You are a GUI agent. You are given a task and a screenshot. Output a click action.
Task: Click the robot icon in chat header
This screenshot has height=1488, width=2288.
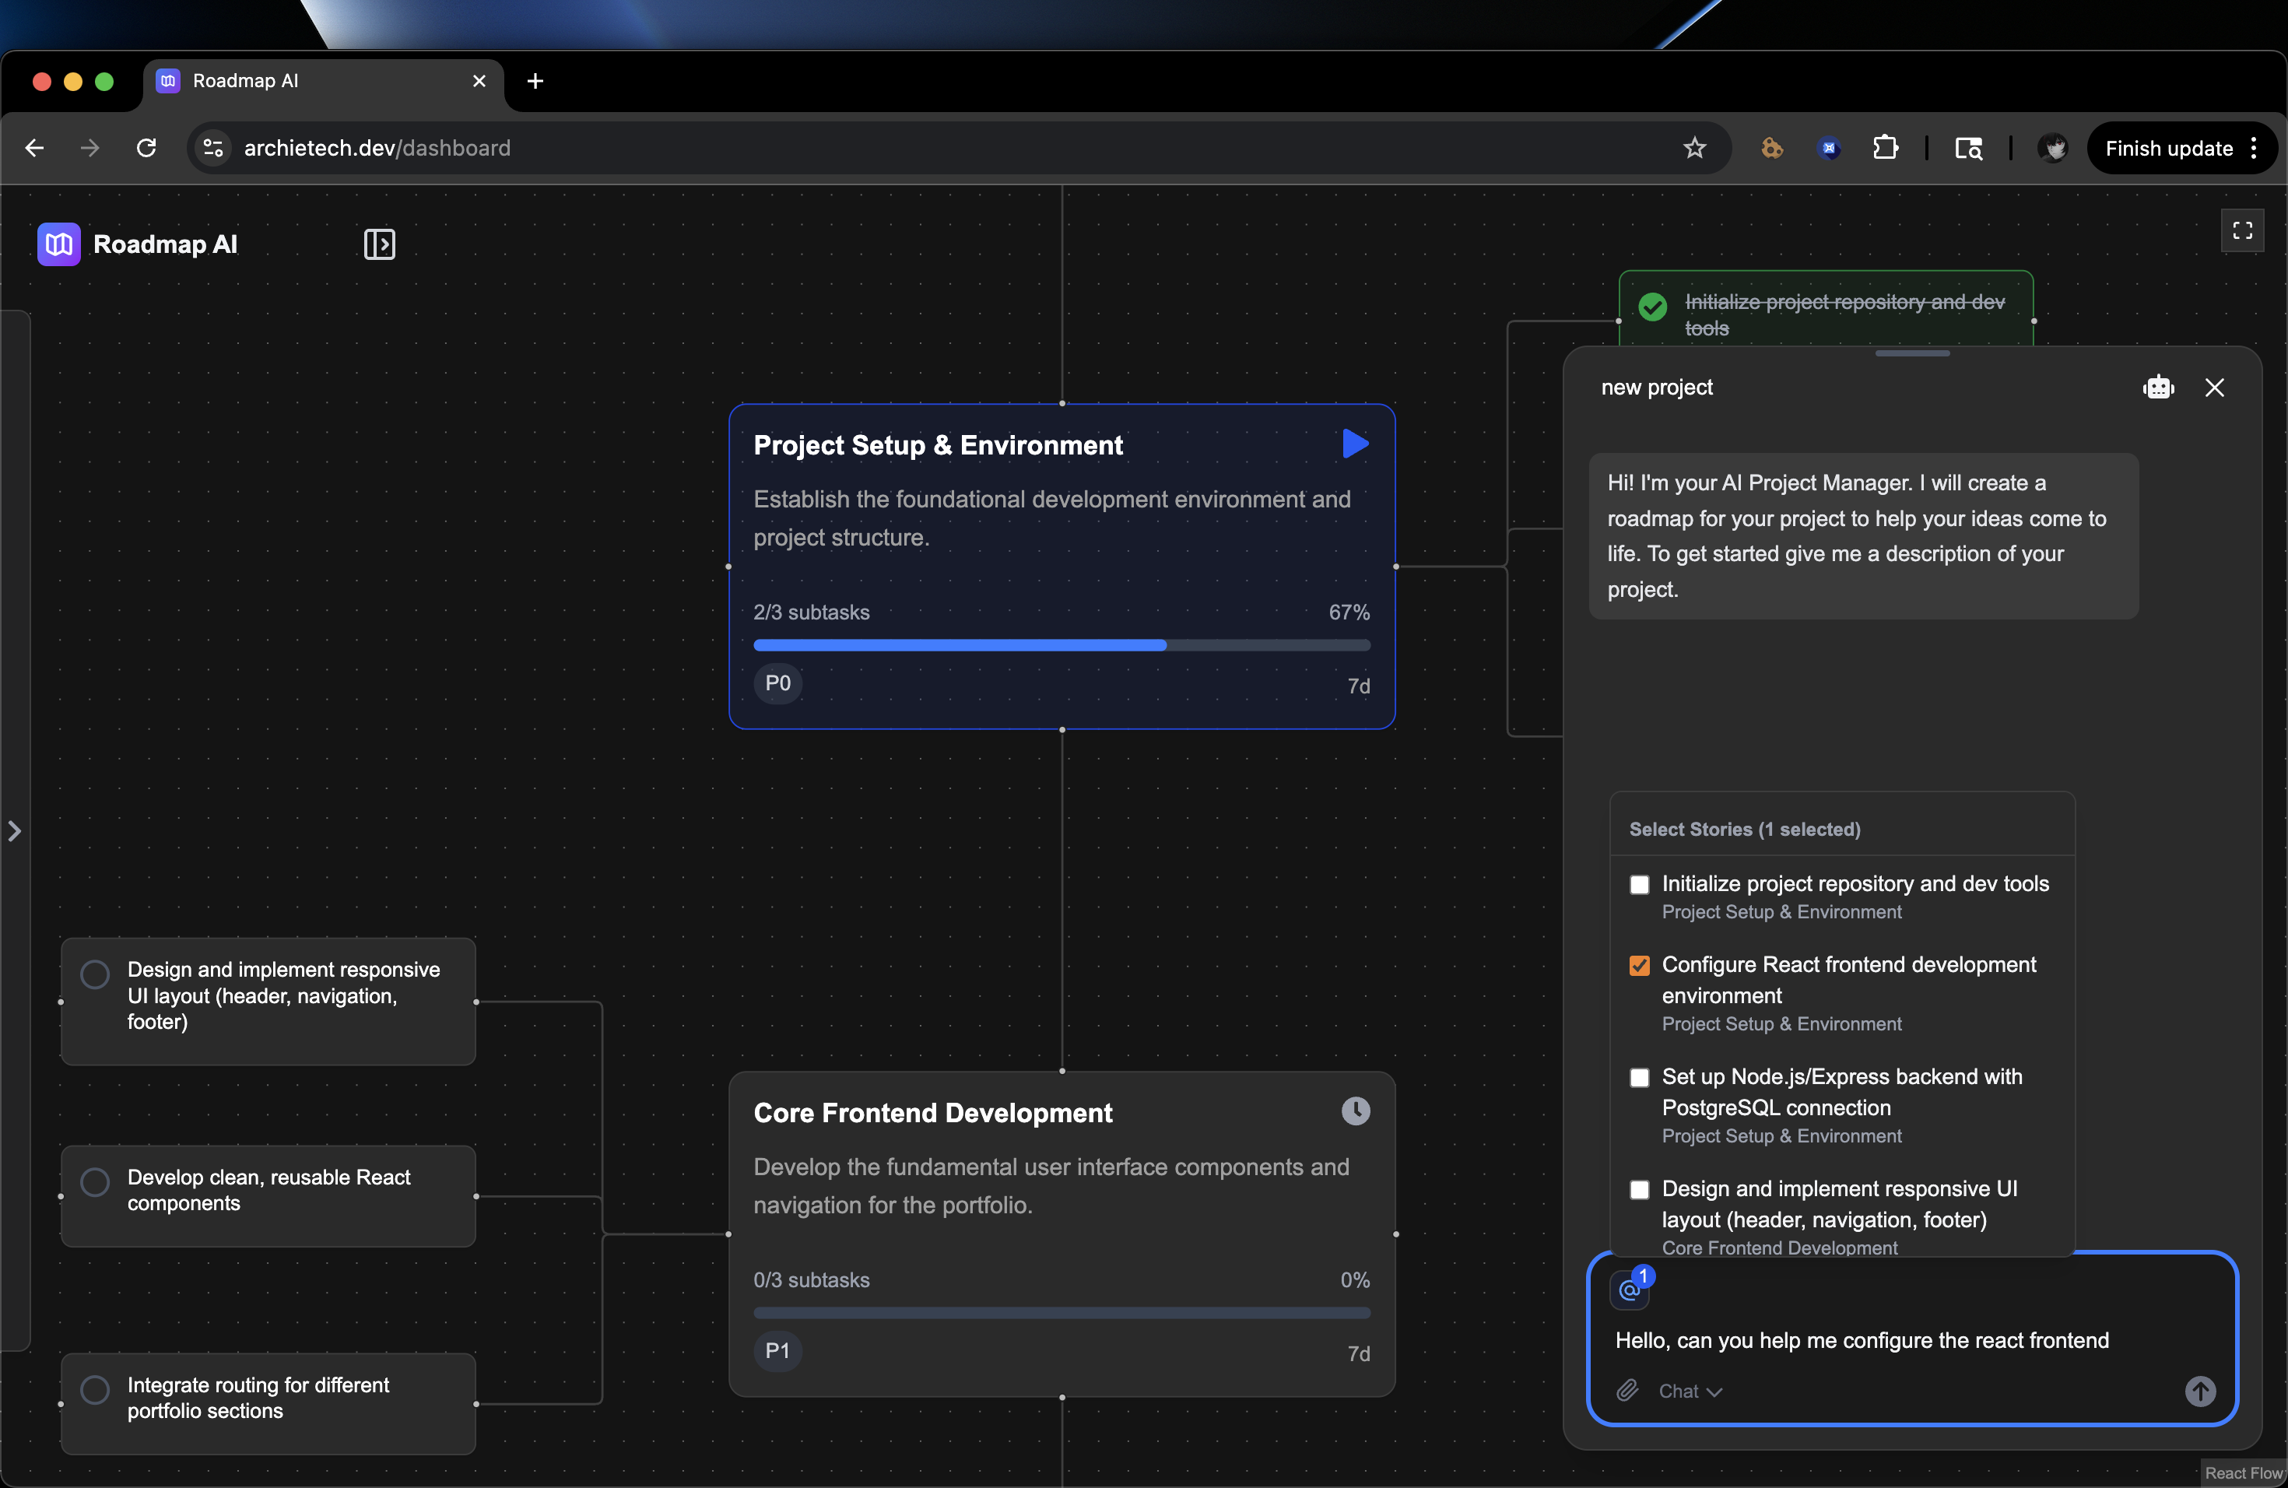pyautogui.click(x=2158, y=388)
